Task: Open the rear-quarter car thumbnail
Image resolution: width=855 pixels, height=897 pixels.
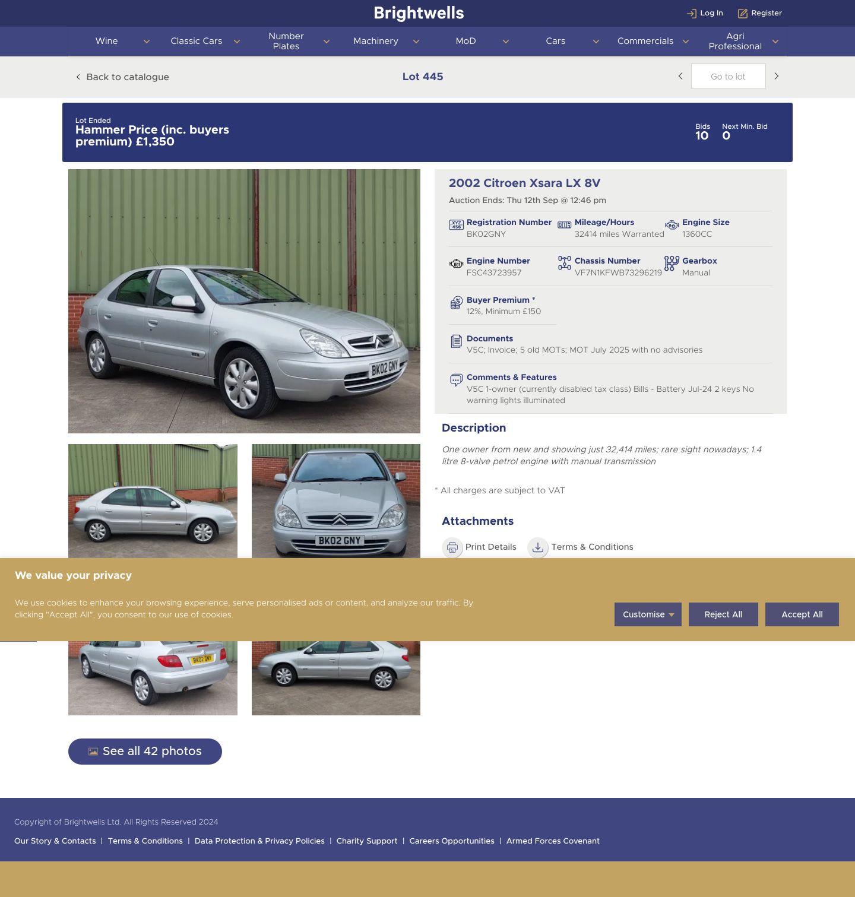Action: [153, 678]
